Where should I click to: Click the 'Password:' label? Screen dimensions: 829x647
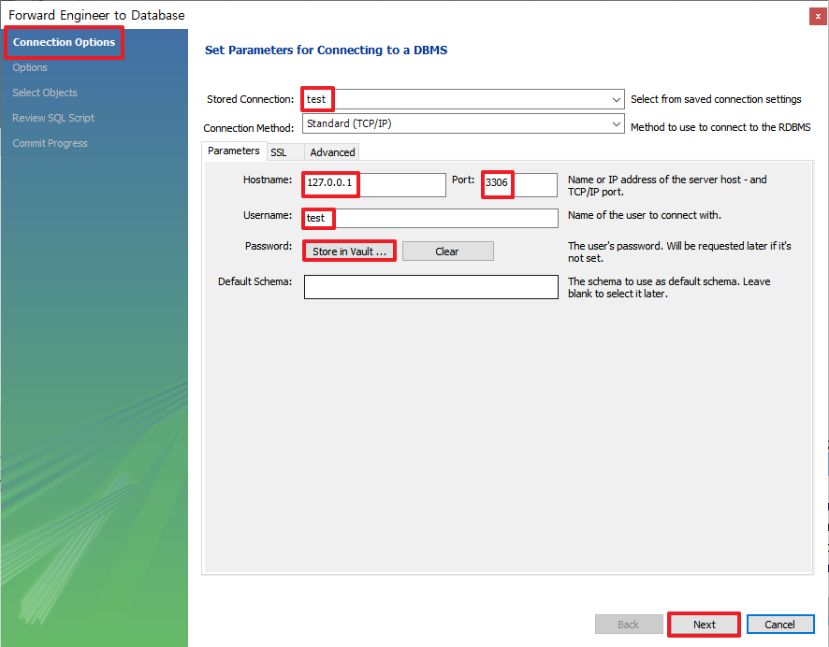click(269, 246)
